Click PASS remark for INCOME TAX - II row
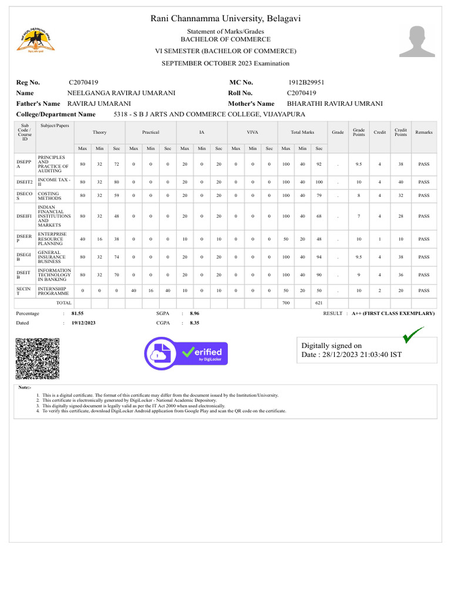This screenshot has width=451, height=602. (x=424, y=182)
